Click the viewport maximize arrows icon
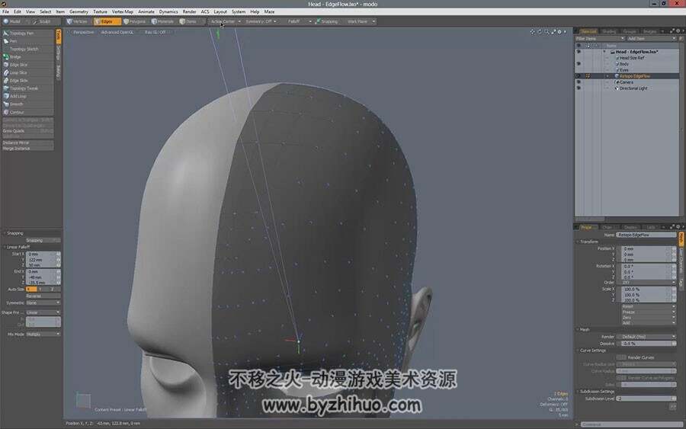This screenshot has width=686, height=429. click(x=553, y=32)
